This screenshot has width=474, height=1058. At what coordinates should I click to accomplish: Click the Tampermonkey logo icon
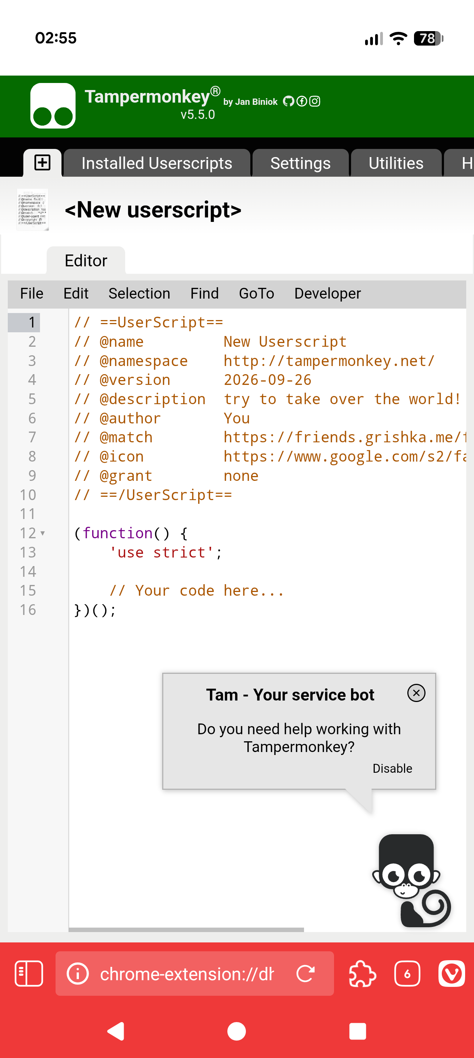[53, 106]
